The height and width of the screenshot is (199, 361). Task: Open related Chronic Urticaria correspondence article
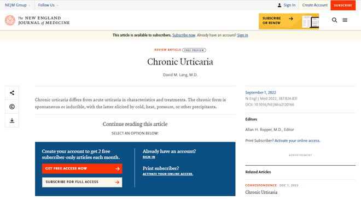point(261,192)
